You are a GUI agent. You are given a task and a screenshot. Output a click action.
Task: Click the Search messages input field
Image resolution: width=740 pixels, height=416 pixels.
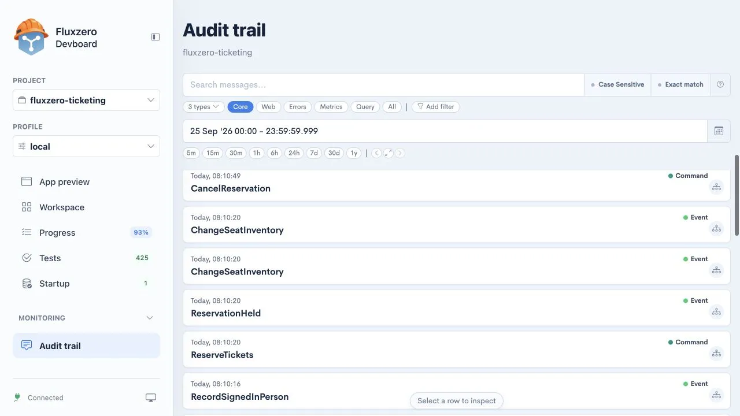(383, 84)
